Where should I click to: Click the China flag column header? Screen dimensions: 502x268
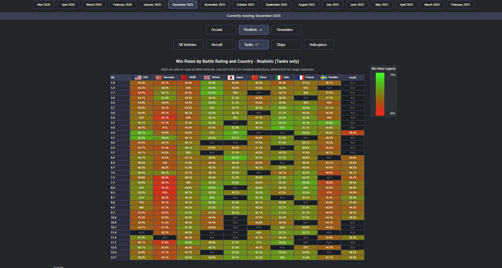pyautogui.click(x=259, y=77)
